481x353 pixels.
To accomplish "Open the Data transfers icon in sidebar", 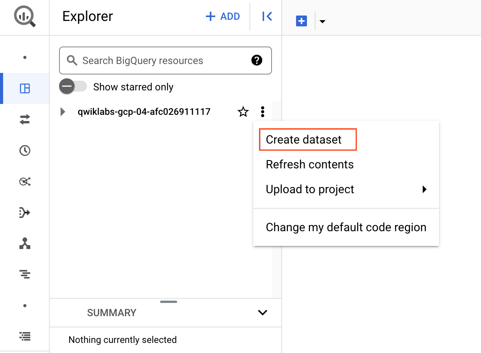I will pyautogui.click(x=24, y=119).
